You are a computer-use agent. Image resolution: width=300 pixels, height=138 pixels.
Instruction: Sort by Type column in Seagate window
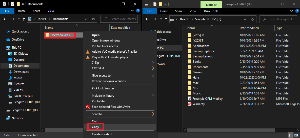(279, 28)
